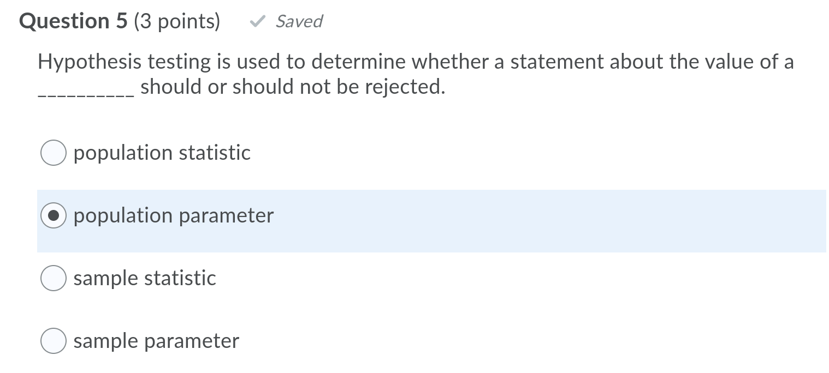Screen dimensions: 829x373
Task: Click the sample statistic answer text
Action: 145,278
